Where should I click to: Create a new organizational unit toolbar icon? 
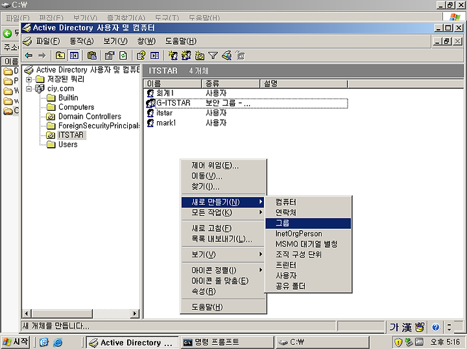[200, 55]
